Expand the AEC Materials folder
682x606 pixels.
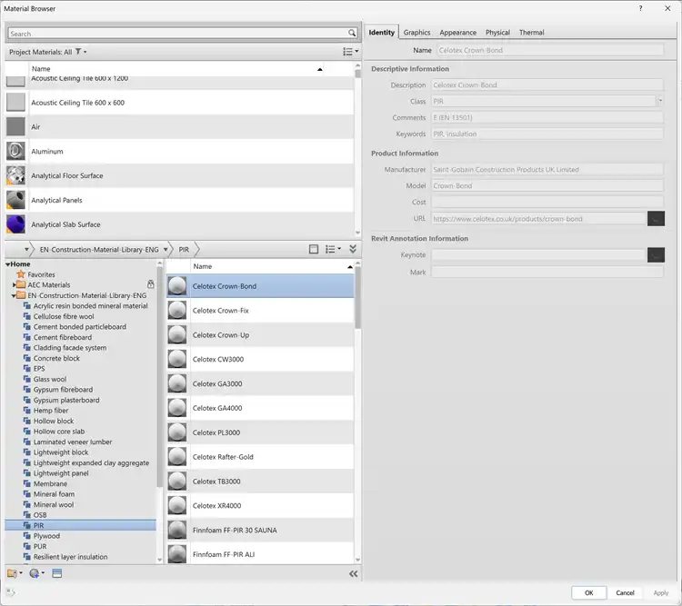pos(14,284)
